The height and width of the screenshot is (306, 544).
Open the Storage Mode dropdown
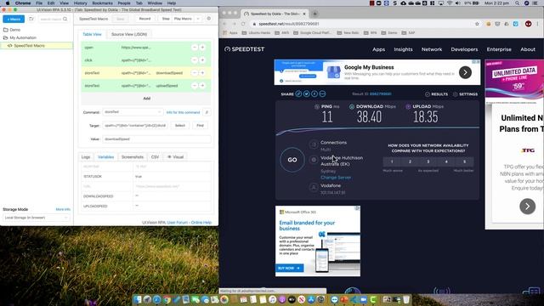[36, 218]
